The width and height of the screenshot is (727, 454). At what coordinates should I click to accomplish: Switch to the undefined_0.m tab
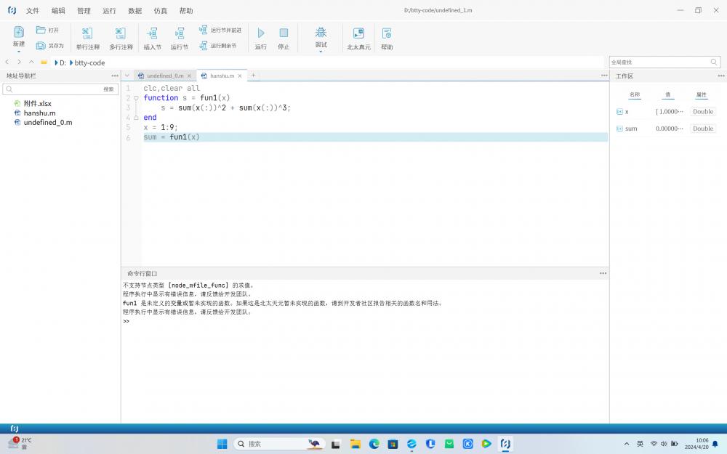coord(164,76)
